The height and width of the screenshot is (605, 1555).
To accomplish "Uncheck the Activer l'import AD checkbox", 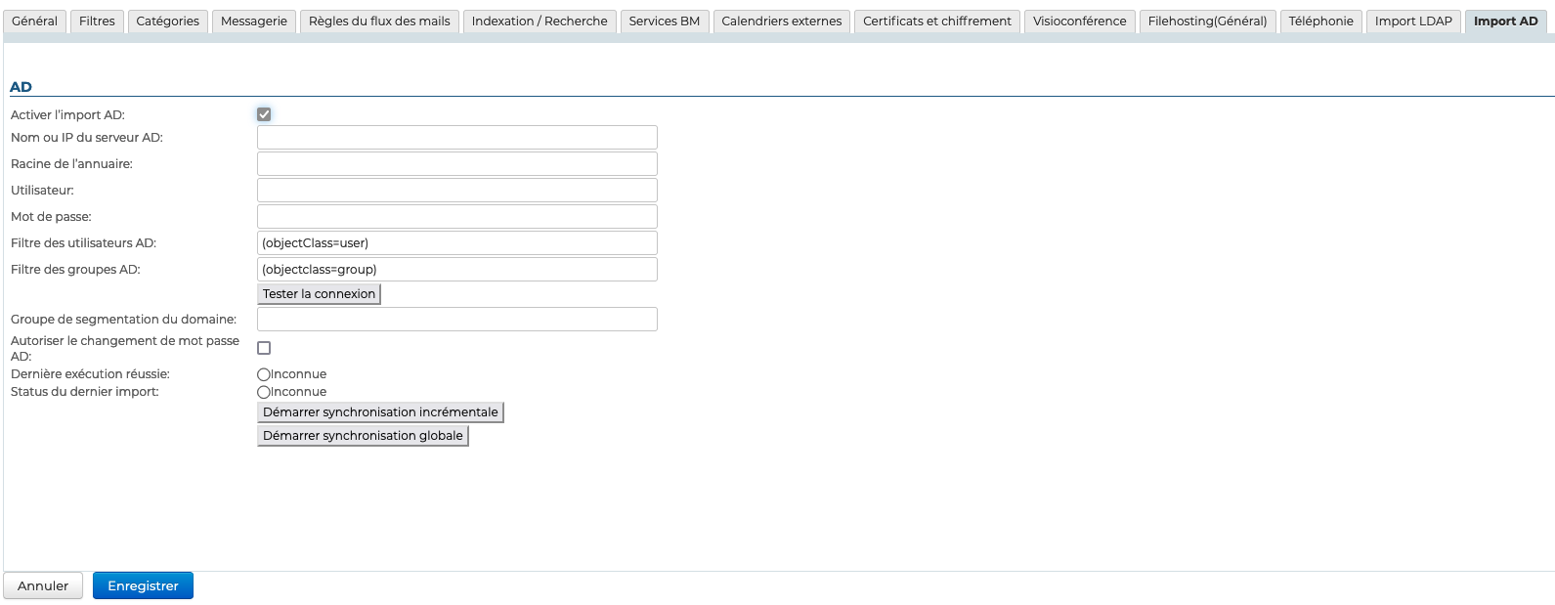I will click(264, 114).
